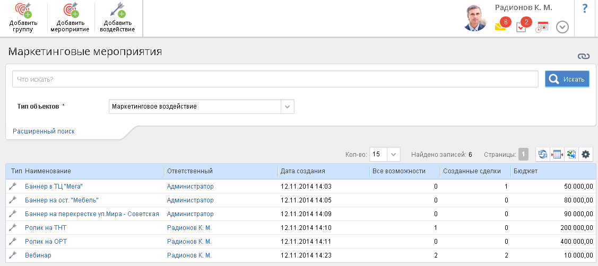
Task: Click into the 'Что искать?' search field
Action: (x=275, y=79)
